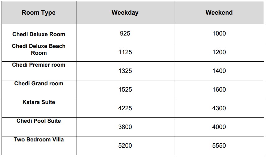Click the weekend price 1000
This screenshot has height=157, width=266.
tap(219, 34)
